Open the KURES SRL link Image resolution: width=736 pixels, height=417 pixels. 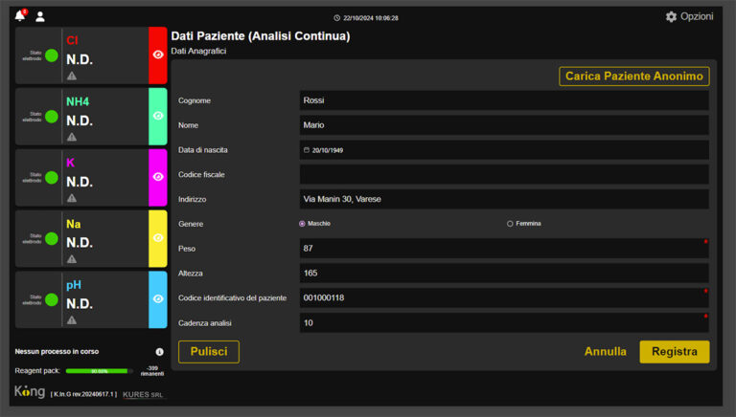(x=143, y=395)
